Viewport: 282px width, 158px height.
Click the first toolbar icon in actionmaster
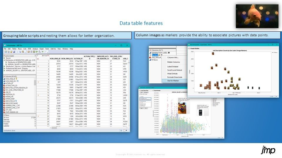click(6, 52)
